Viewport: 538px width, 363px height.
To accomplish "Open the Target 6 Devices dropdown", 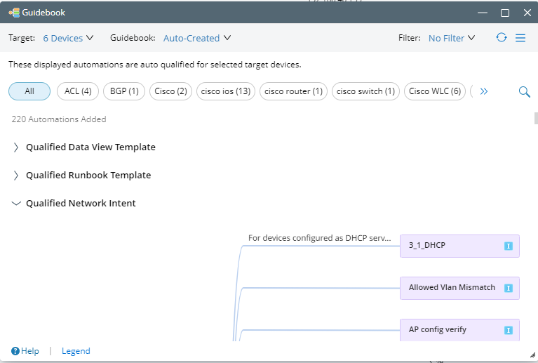I will [x=67, y=38].
